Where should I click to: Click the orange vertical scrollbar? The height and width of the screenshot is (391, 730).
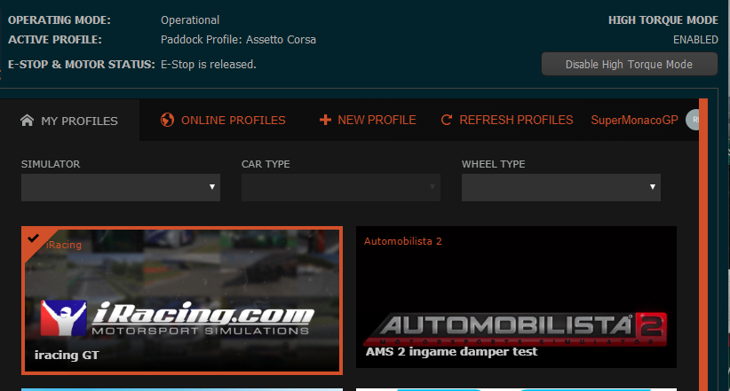pyautogui.click(x=703, y=245)
